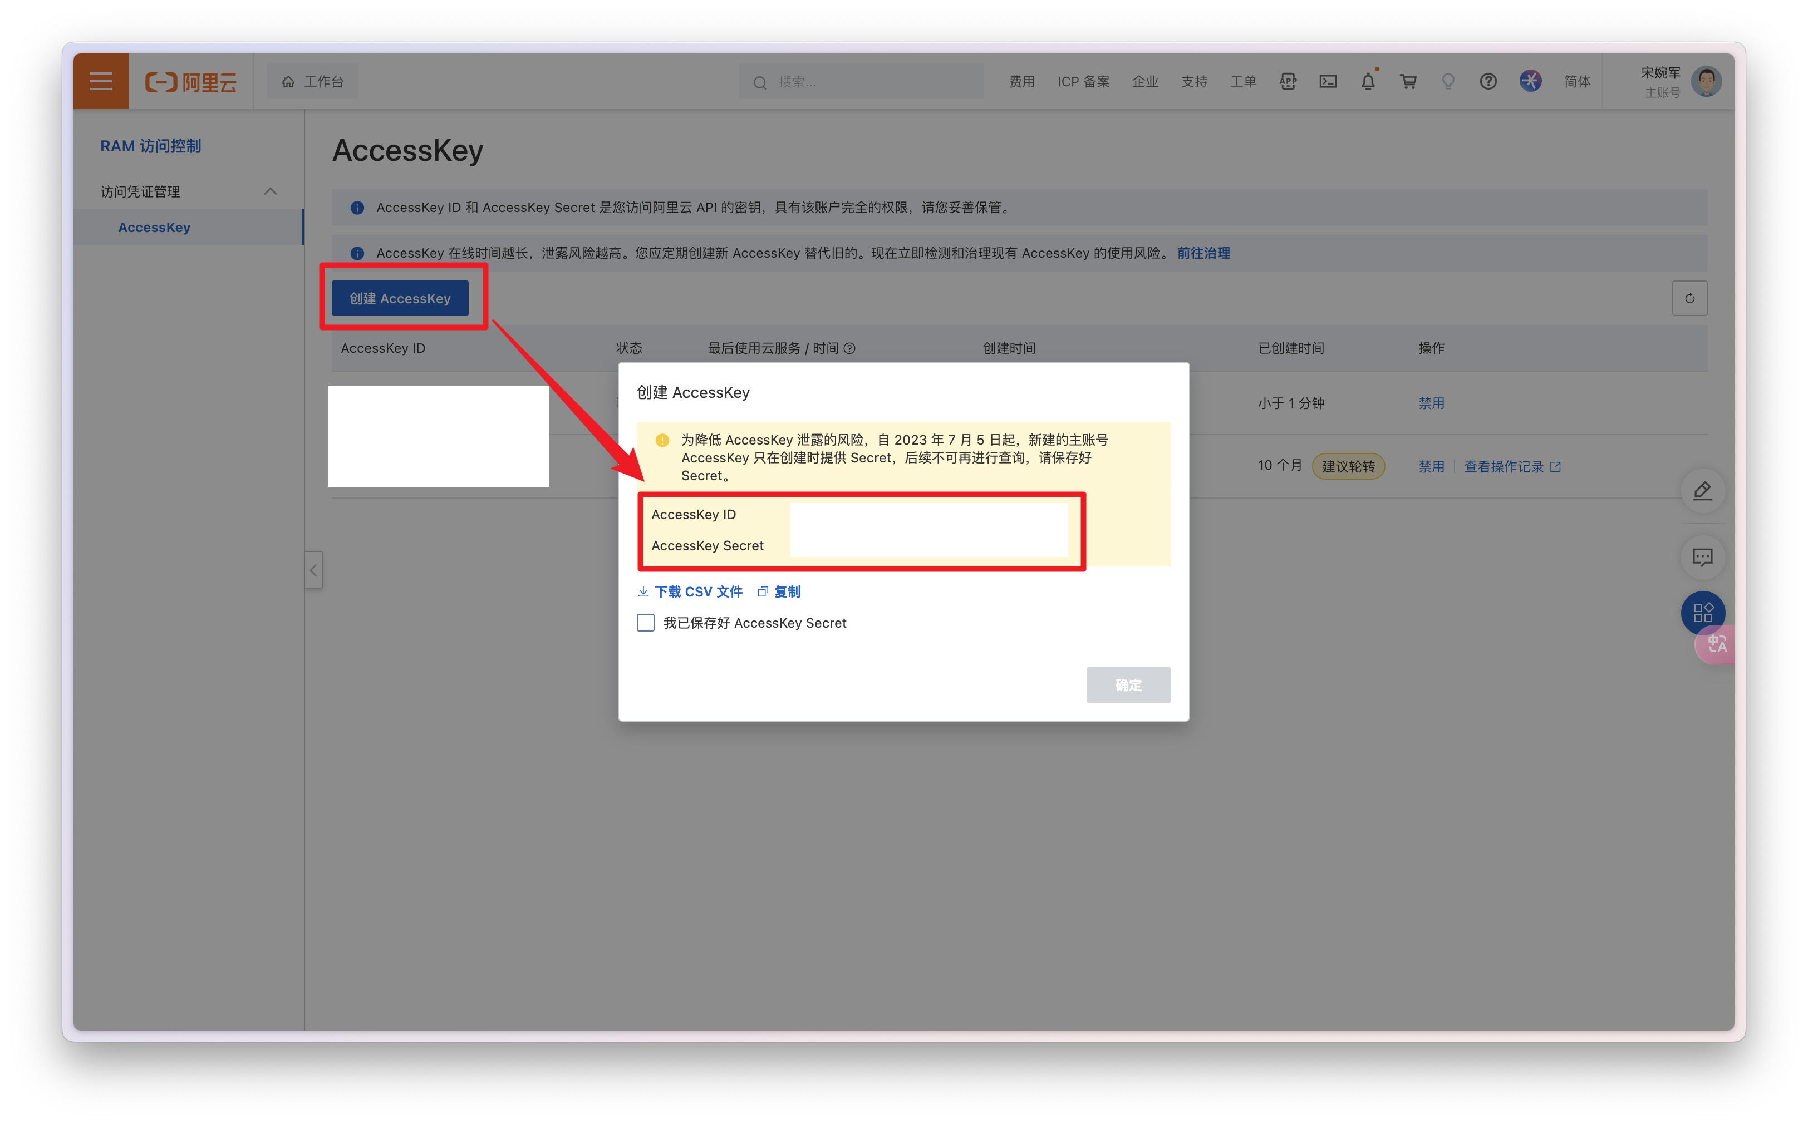
Task: Click the RAM 访问控制 sidebar title
Action: pos(151,146)
